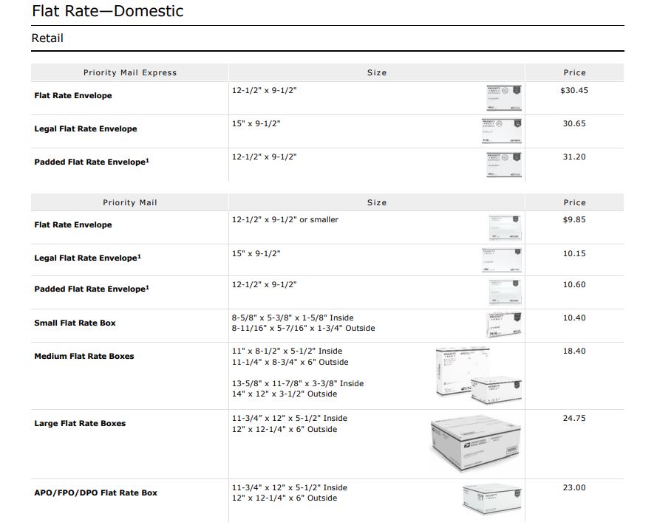
Task: Click the Padded Flat Rate Envelope image under Express
Action: 503,164
